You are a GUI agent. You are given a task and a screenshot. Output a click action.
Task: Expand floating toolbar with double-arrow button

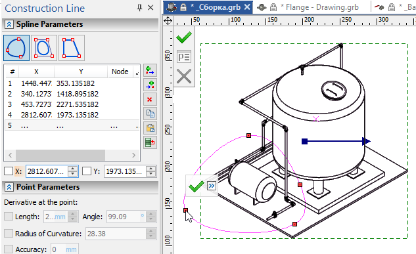click(x=212, y=186)
